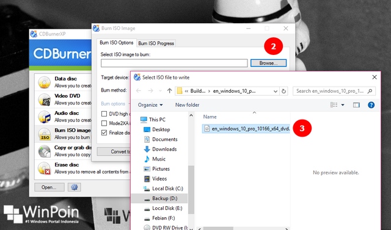Change file view layout icon
Viewport: 391px width, 230px height.
[x=334, y=105]
